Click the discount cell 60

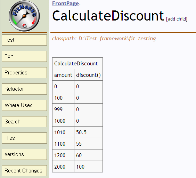[89, 155]
